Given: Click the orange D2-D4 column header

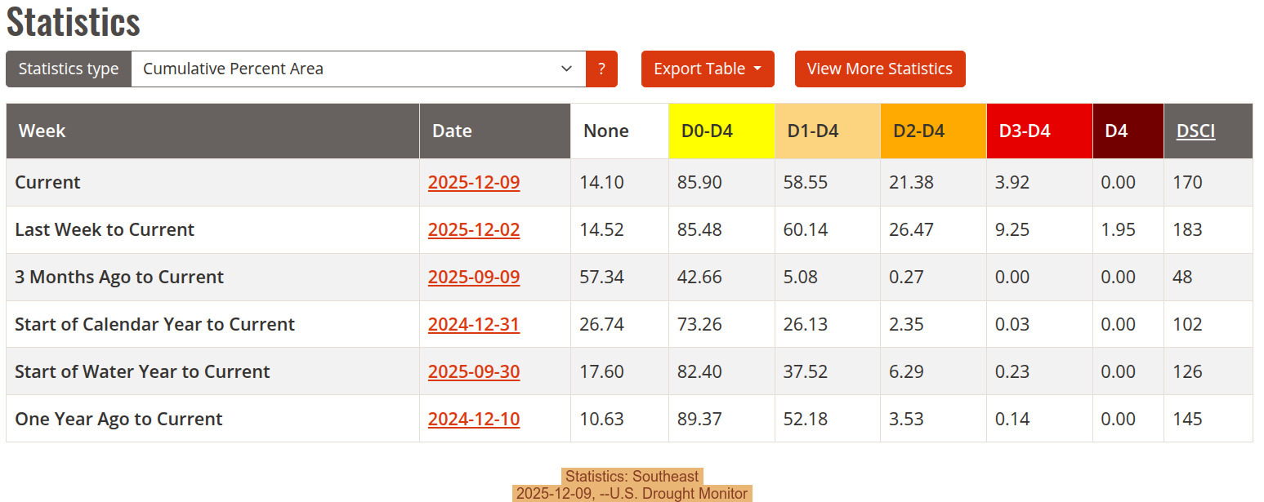Looking at the screenshot, I should point(918,131).
